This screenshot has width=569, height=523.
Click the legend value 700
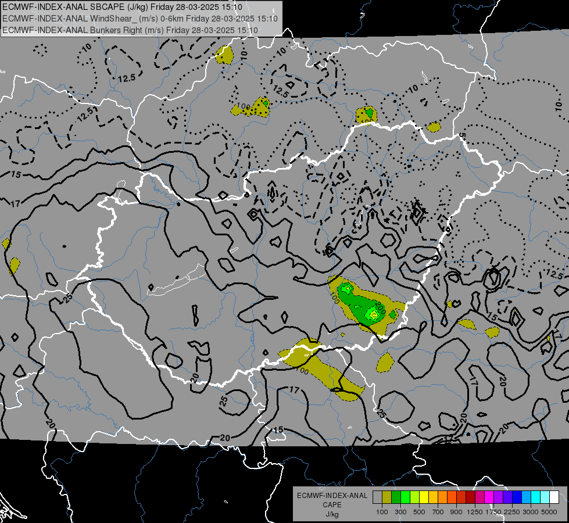(x=438, y=512)
